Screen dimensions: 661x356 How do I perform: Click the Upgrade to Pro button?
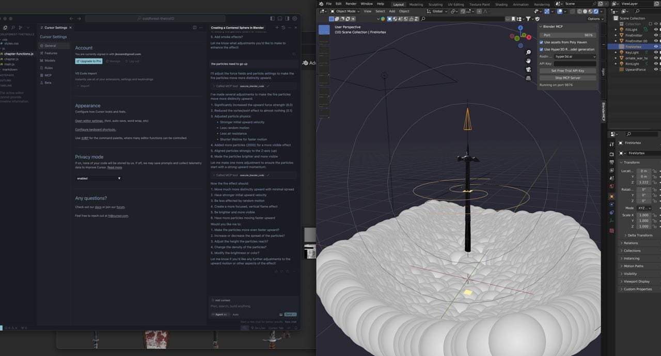[89, 61]
